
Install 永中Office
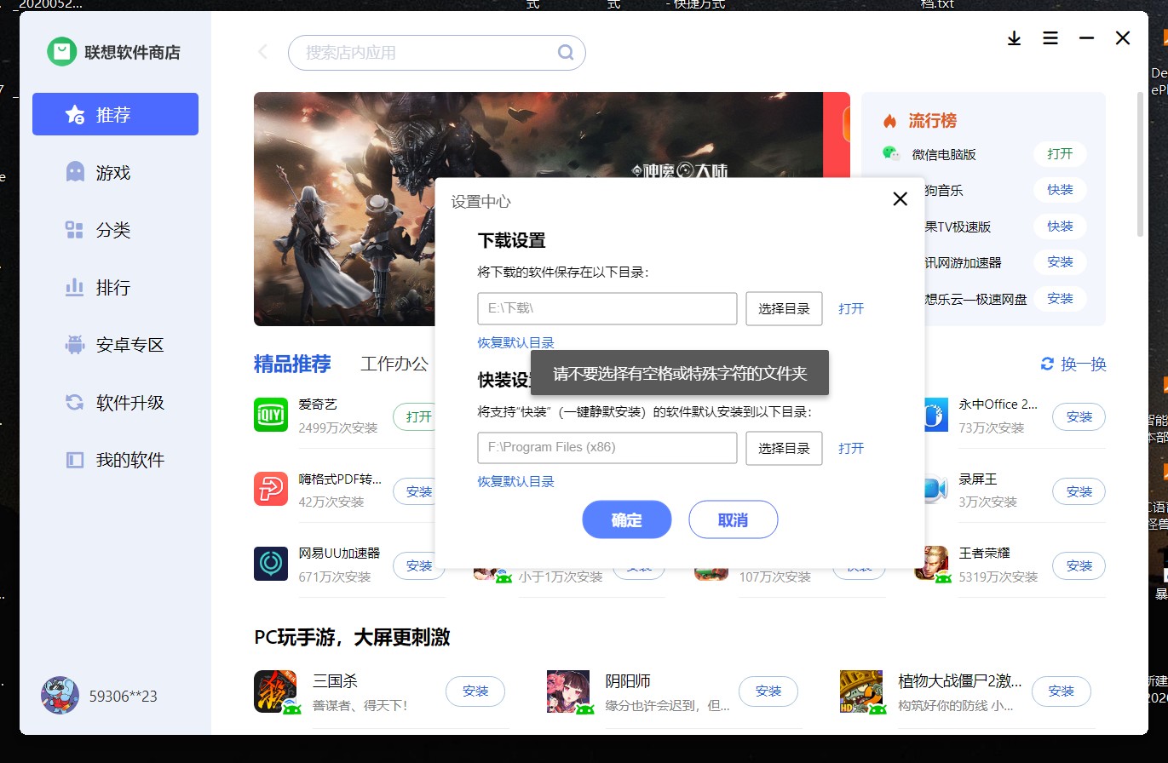pos(1079,416)
